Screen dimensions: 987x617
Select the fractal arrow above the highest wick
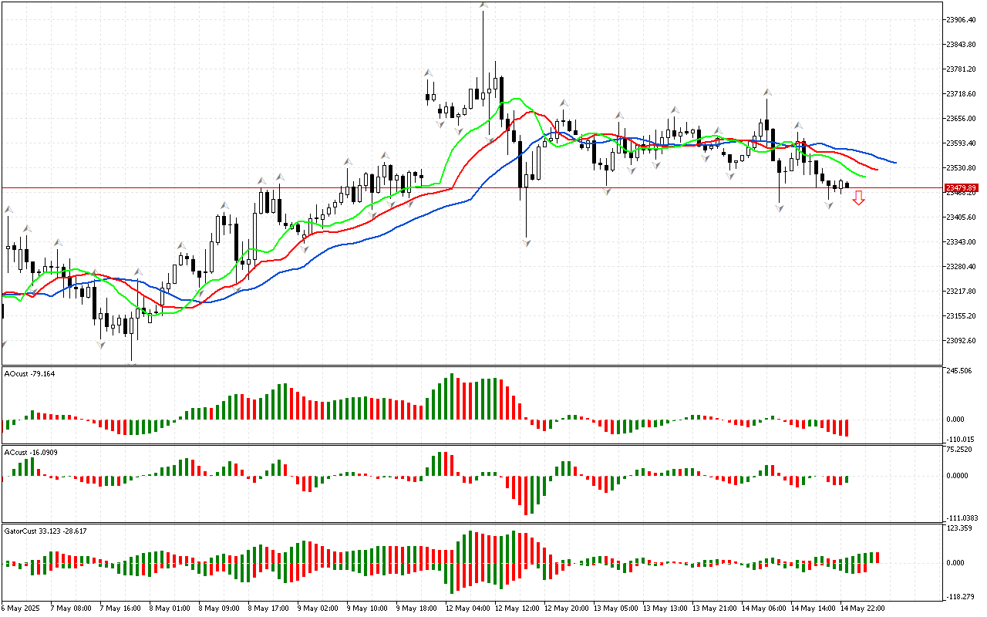tap(483, 6)
